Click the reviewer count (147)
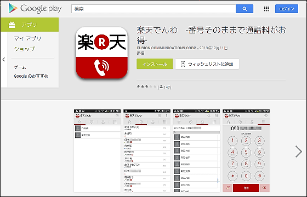Screen dimensions: 307x197 [x=164, y=87]
